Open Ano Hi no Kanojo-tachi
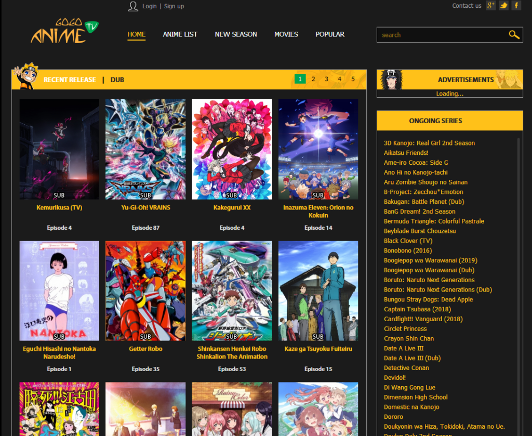 coord(416,173)
